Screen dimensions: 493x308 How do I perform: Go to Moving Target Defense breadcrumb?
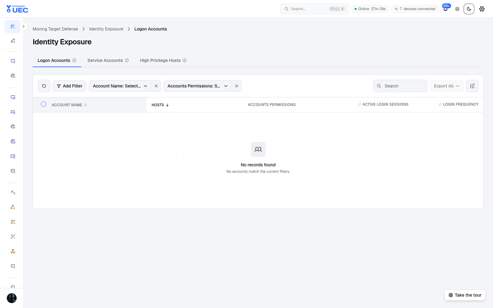(x=55, y=29)
